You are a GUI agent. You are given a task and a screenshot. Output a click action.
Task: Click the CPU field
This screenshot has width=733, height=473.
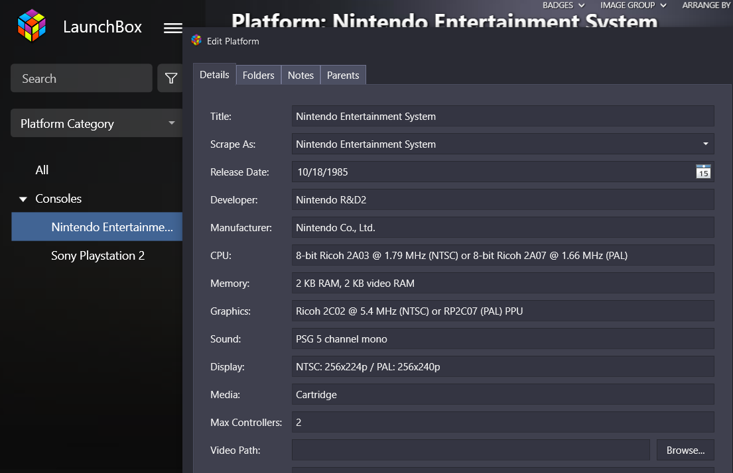point(503,256)
